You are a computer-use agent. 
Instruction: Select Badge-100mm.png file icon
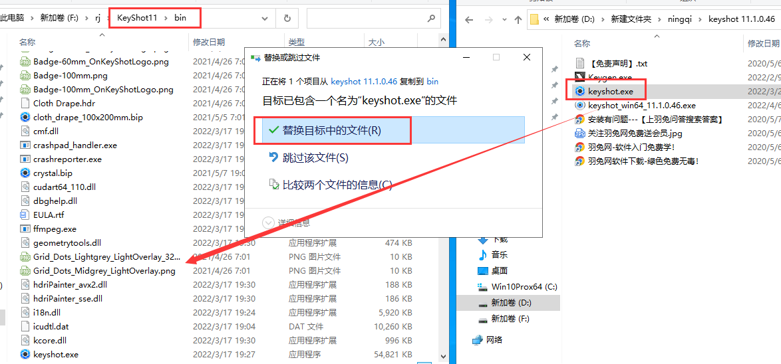[x=25, y=76]
